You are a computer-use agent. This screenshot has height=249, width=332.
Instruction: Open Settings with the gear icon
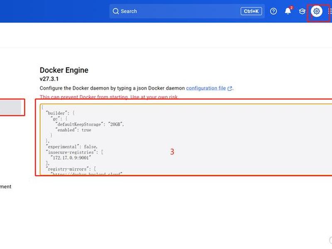pyautogui.click(x=317, y=11)
